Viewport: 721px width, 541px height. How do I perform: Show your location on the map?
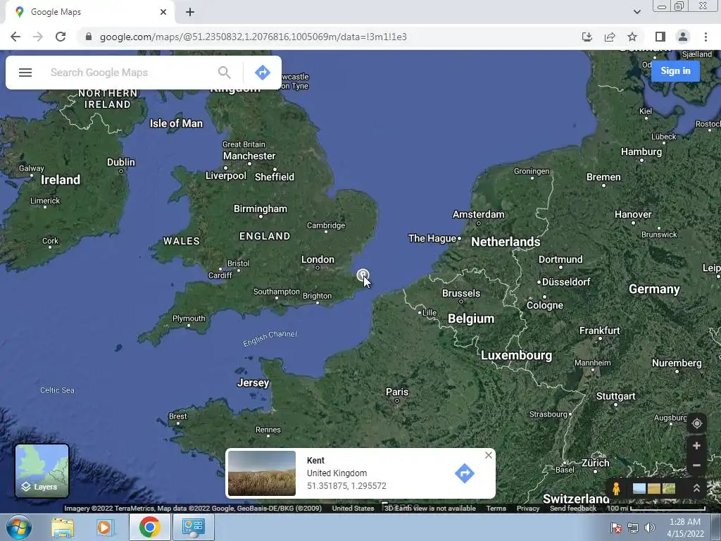(x=696, y=423)
